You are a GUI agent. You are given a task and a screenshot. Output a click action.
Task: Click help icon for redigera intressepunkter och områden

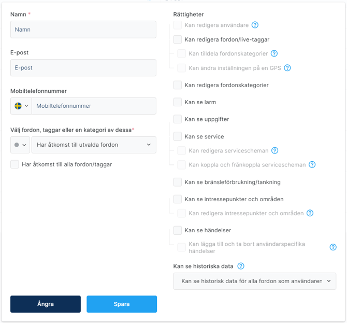point(310,213)
